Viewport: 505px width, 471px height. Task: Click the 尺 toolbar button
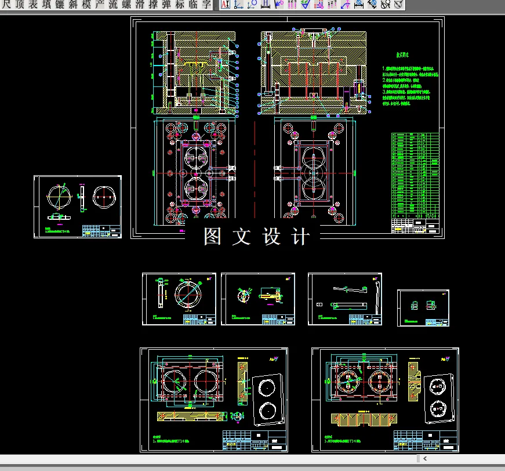click(6, 4)
